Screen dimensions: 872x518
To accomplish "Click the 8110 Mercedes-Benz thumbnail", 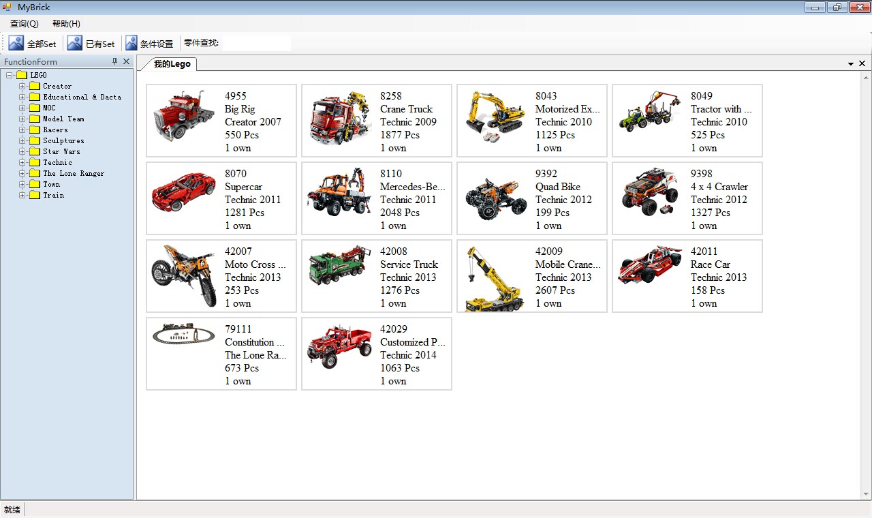I will (x=340, y=192).
